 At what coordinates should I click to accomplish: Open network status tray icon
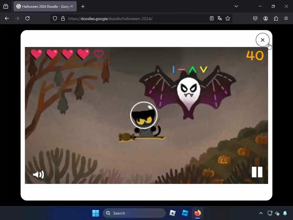[270, 213]
